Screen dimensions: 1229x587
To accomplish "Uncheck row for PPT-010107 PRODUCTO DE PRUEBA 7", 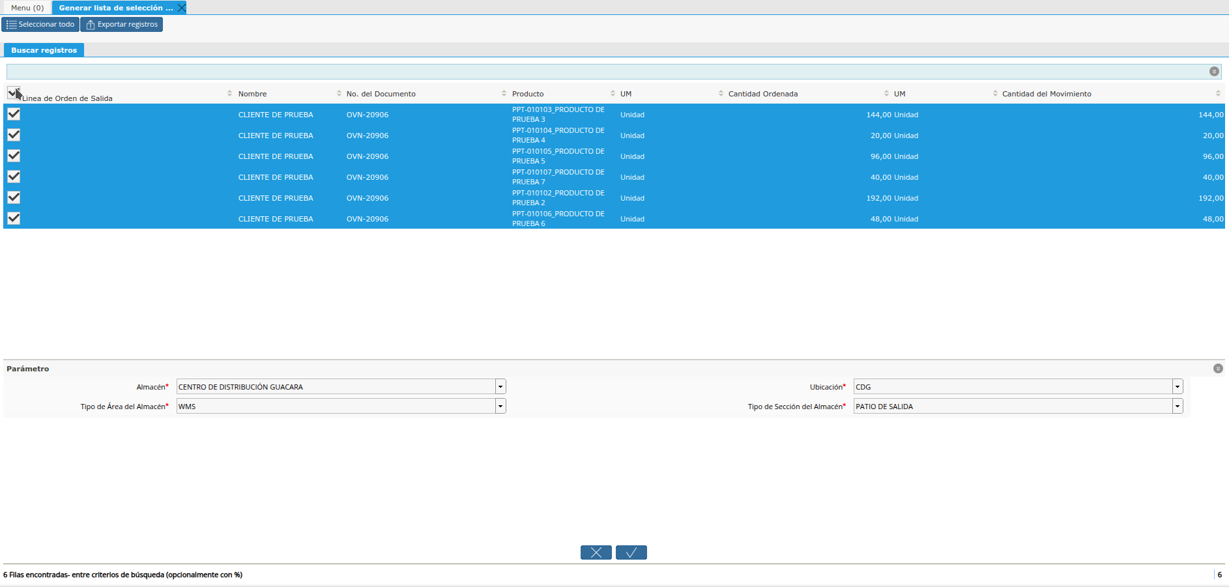I will [14, 177].
